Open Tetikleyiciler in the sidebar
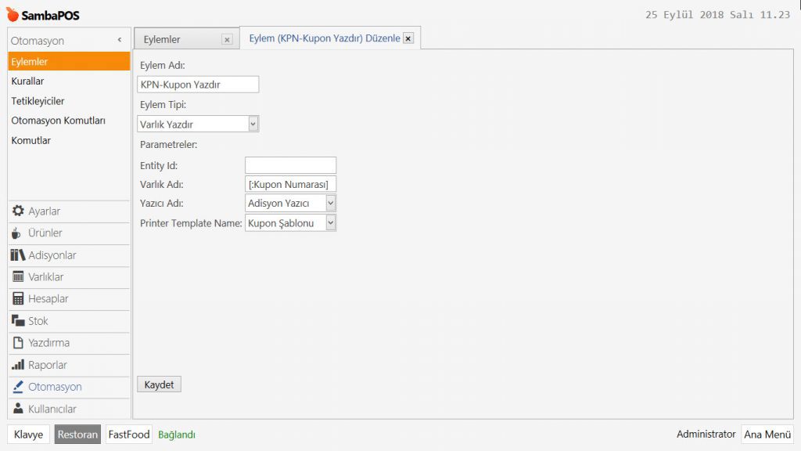Viewport: 801px width, 451px height. tap(38, 101)
